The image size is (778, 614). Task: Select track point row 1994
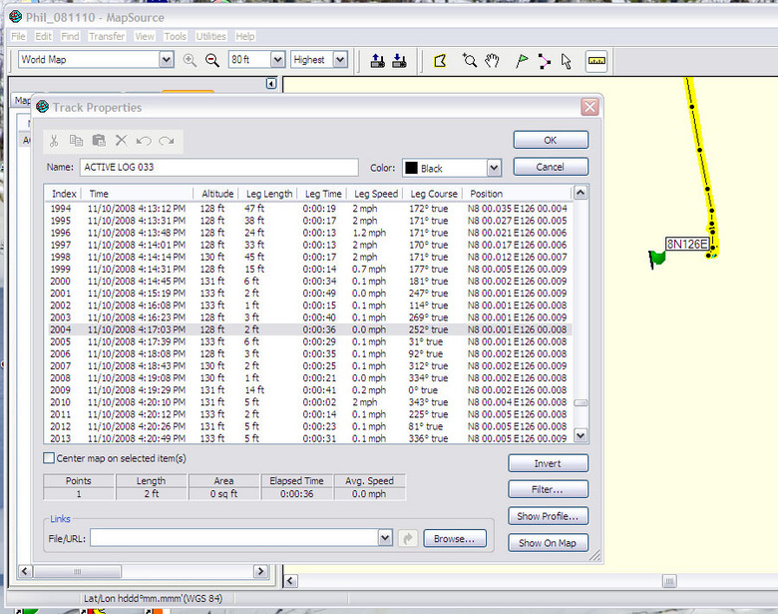click(x=308, y=209)
